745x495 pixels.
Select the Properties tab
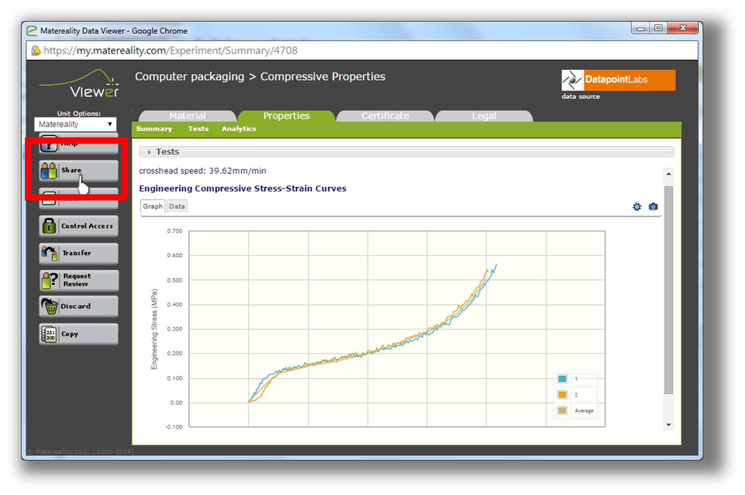287,116
